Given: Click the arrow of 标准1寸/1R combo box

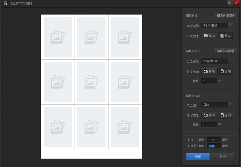Looking at the screenshot, I should pyautogui.click(x=230, y=61).
